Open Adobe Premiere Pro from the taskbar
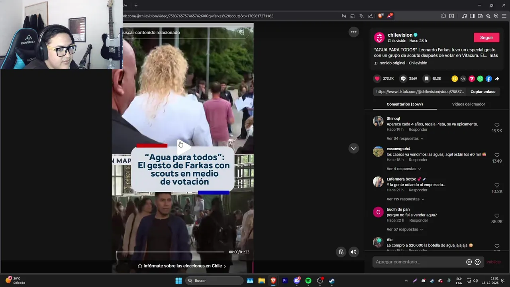The image size is (510, 287). click(x=285, y=281)
